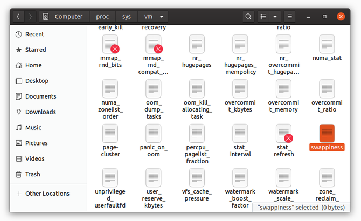
Task: Click the "swappiness" file name label
Action: pos(327,147)
